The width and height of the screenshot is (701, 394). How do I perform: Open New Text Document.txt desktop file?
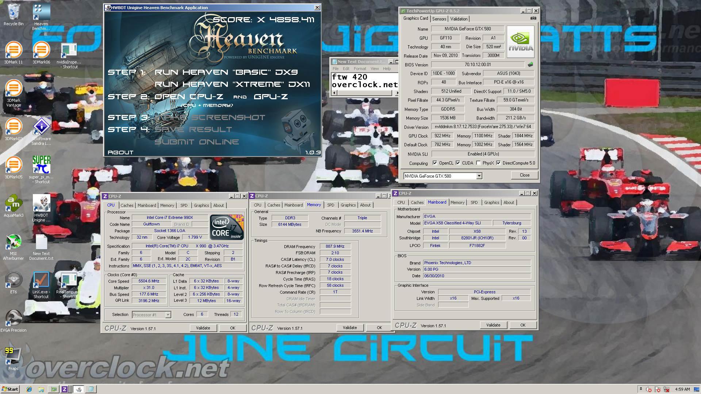pyautogui.click(x=41, y=247)
